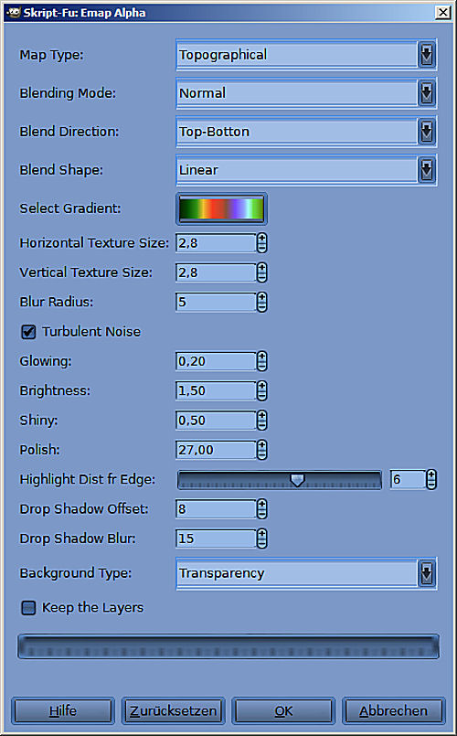Image resolution: width=457 pixels, height=736 pixels.
Task: Click the Select Gradient swatch
Action: tap(221, 208)
